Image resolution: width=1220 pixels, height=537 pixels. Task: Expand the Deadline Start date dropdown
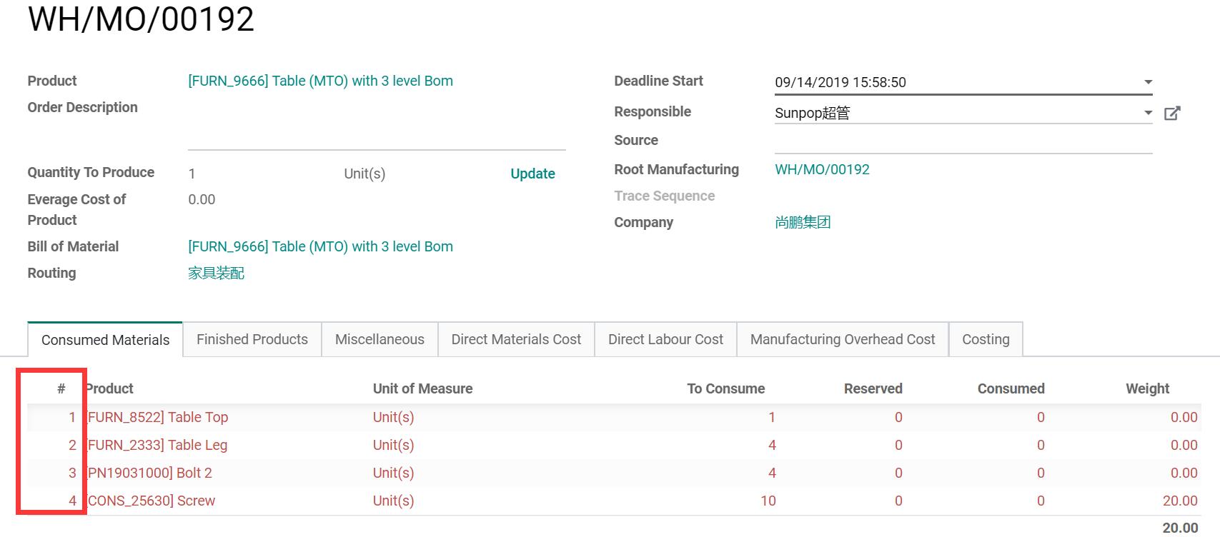click(x=1148, y=82)
